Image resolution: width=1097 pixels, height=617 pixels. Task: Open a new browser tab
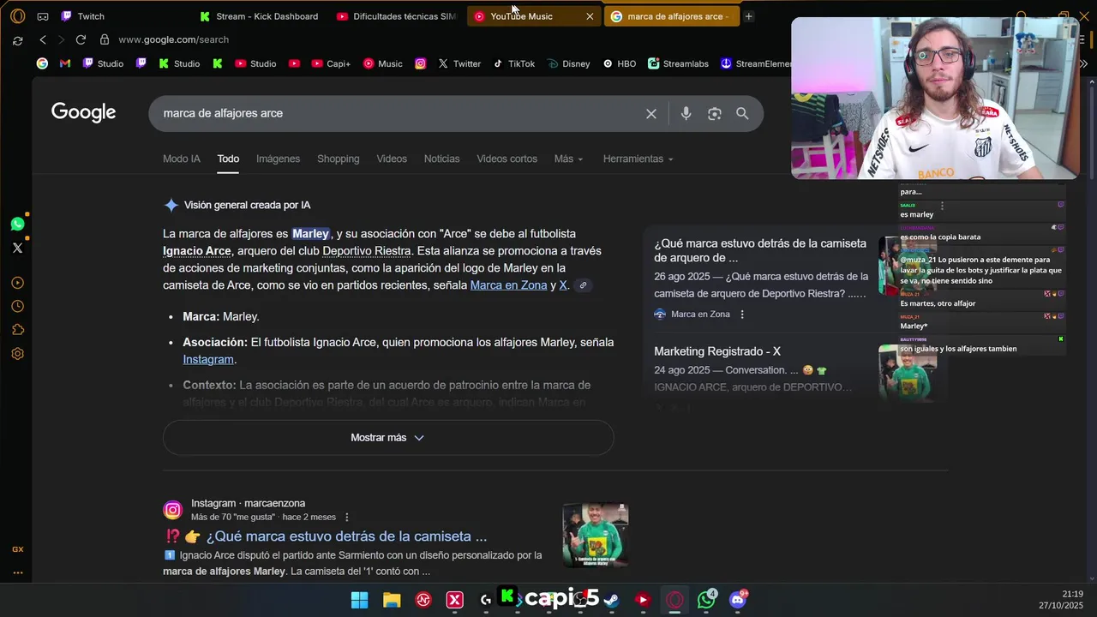coord(748,16)
